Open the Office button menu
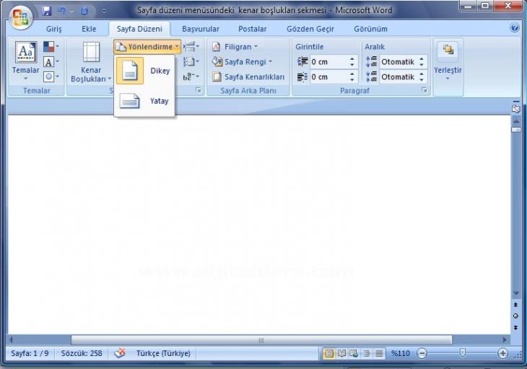This screenshot has width=527, height=369. pos(21,17)
